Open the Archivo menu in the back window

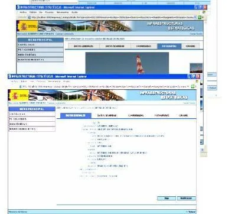[23, 12]
